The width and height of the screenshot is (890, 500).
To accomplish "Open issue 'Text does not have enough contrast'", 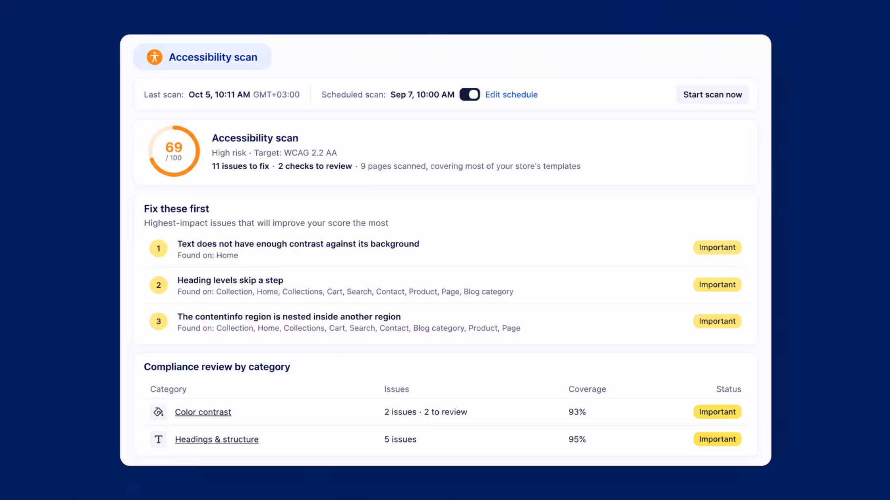I will tap(298, 244).
